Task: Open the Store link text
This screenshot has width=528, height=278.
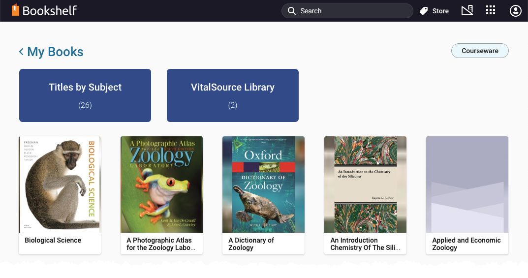Action: 440,11
